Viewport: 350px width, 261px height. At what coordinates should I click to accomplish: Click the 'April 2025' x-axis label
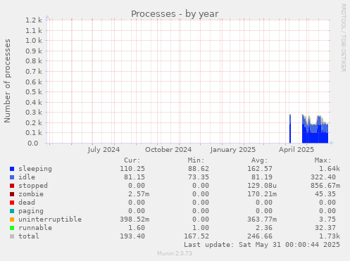296,150
